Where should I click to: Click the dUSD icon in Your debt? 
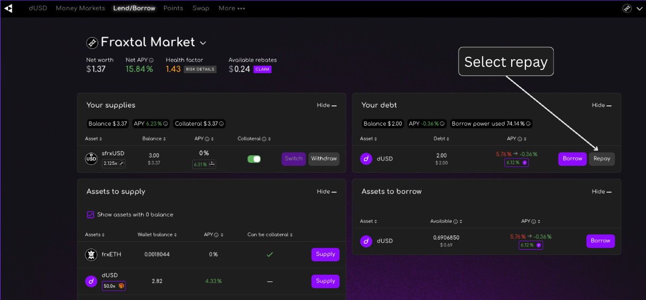pyautogui.click(x=366, y=158)
